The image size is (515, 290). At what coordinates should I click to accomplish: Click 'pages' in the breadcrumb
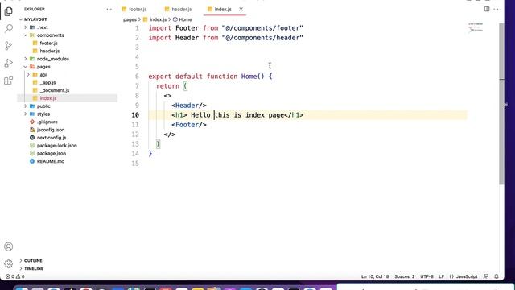click(x=130, y=19)
